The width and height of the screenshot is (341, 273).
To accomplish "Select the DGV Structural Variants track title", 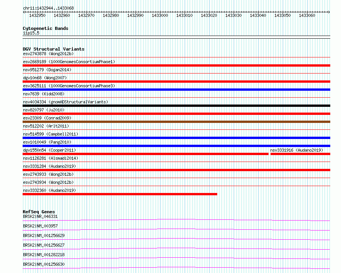I will tap(54, 49).
